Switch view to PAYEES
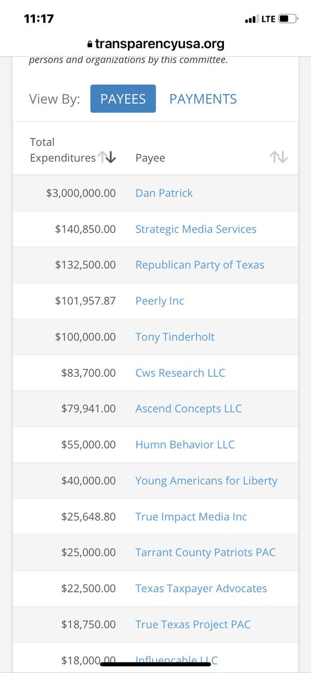Screen dimensions: 311x673 pyautogui.click(x=123, y=99)
